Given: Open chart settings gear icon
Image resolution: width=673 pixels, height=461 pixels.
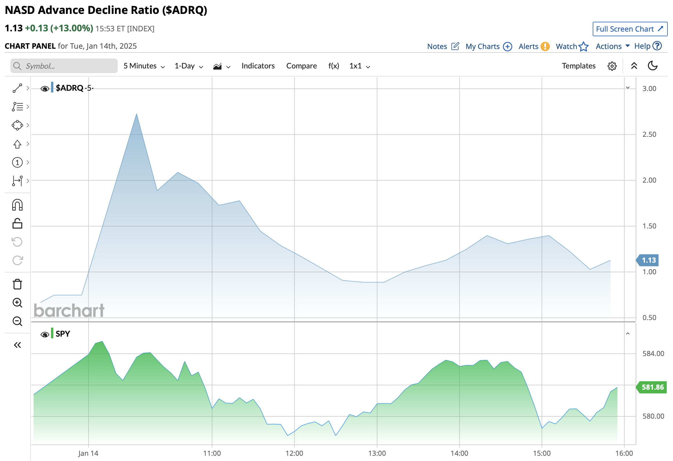Looking at the screenshot, I should [612, 66].
